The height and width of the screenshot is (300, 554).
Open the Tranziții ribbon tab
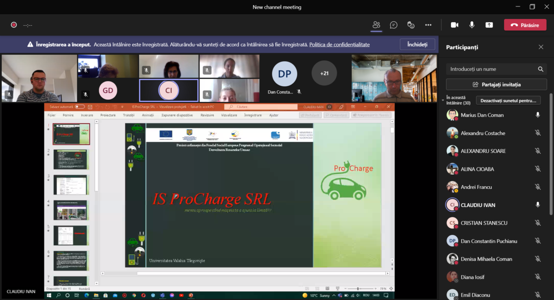129,115
